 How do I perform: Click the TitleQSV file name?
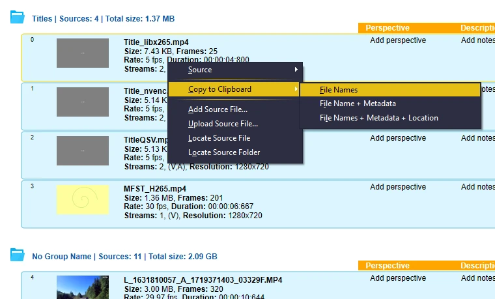[146, 140]
